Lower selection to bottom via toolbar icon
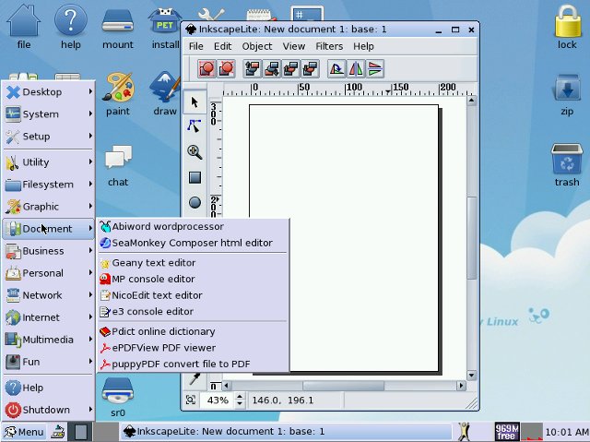 (272, 69)
